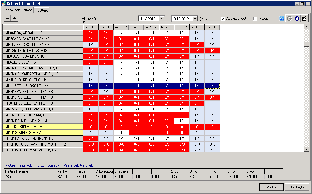Viewport: 312px width, 194px height.
Task: Toggle the Avaintuotteet checkbox
Action: 223,19
